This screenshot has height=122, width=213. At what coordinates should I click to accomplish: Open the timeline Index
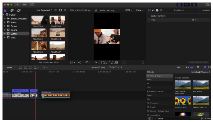coord(9,67)
